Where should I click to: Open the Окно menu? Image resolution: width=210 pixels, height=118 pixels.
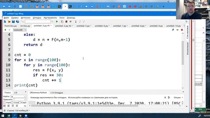[62, 18]
